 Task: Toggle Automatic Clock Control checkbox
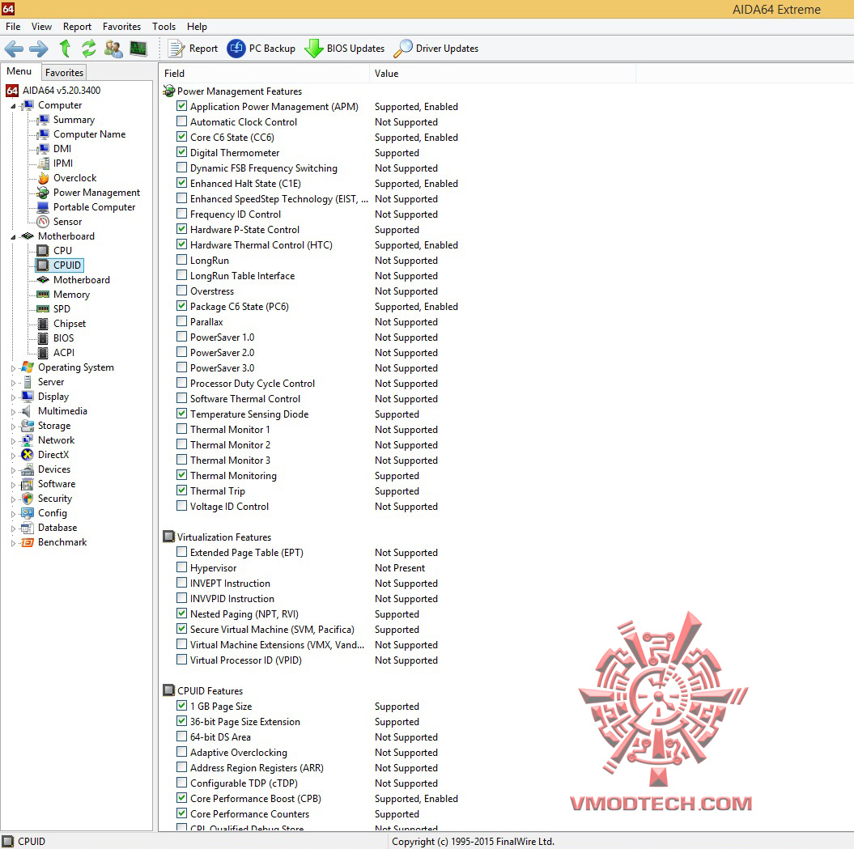(182, 121)
